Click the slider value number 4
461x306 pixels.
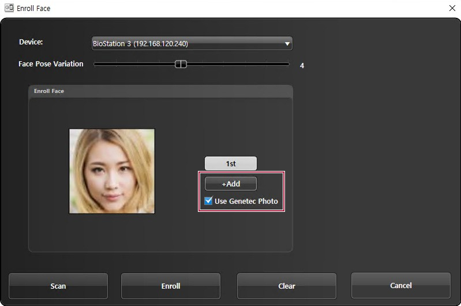[302, 66]
